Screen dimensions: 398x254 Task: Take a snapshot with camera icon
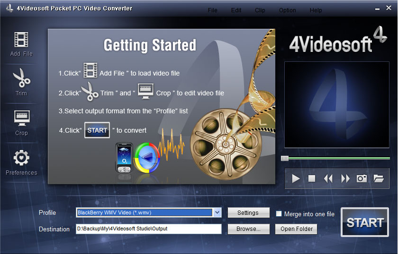tap(362, 178)
